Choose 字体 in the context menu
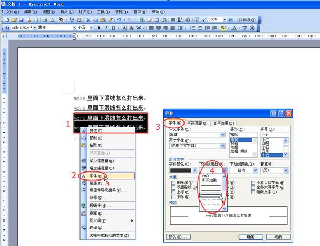The image size is (320, 246). (108, 176)
